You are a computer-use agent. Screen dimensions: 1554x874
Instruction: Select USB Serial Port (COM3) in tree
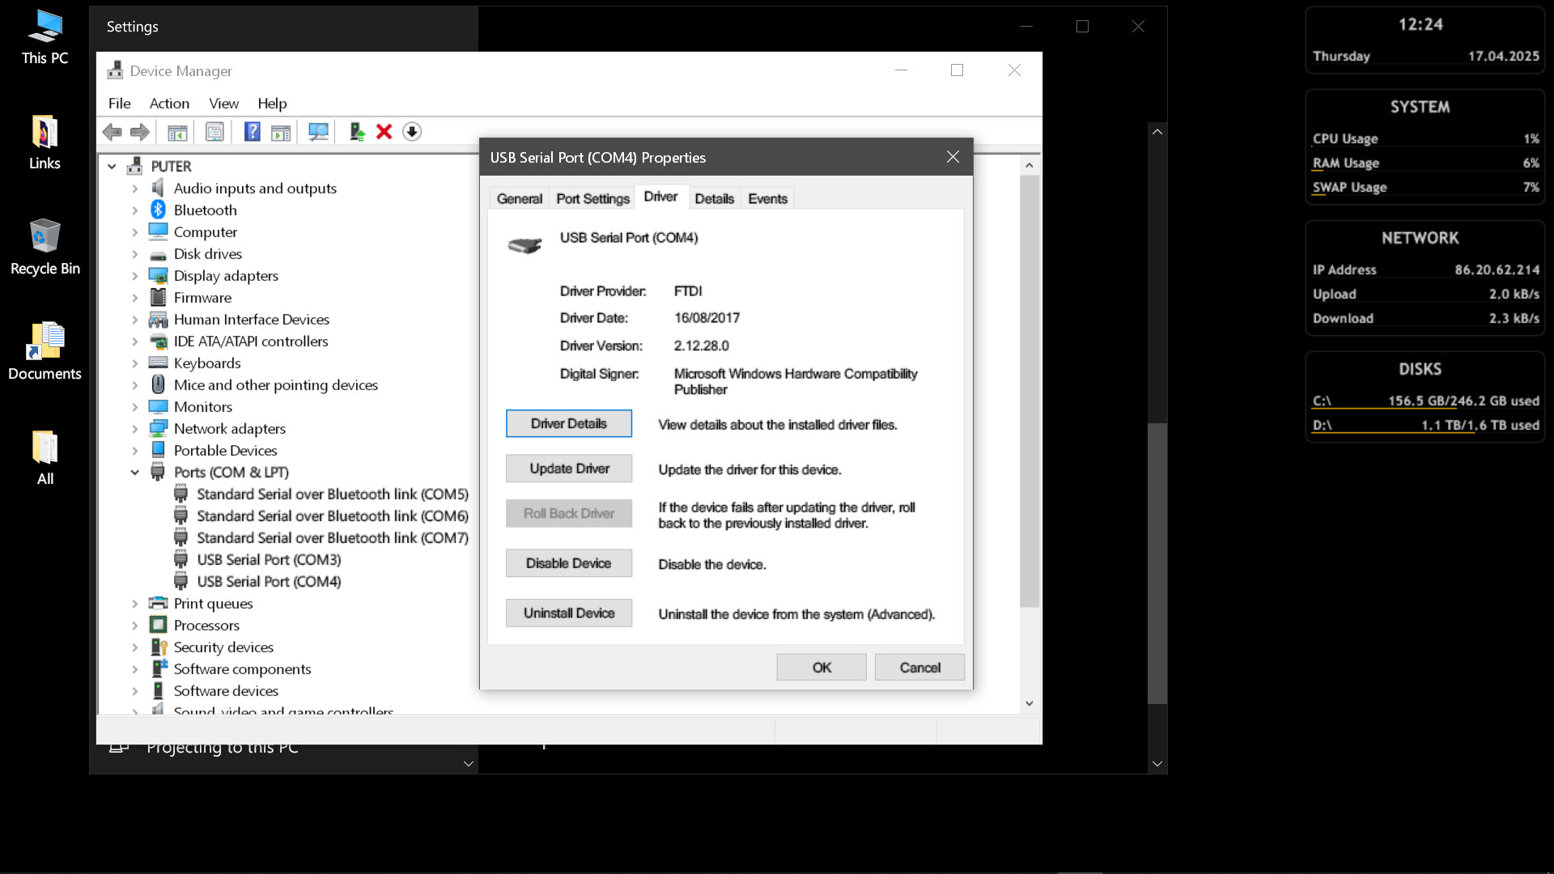(269, 560)
